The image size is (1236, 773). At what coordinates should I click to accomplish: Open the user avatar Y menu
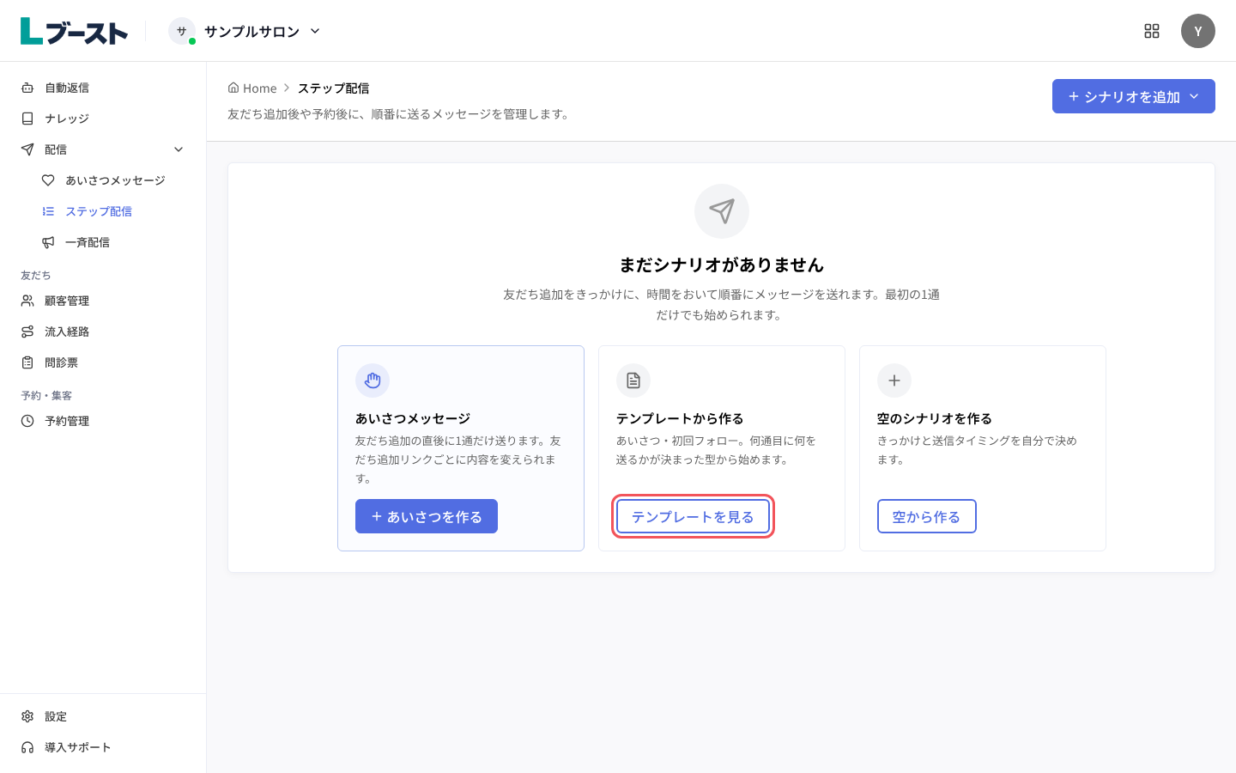[x=1198, y=31]
